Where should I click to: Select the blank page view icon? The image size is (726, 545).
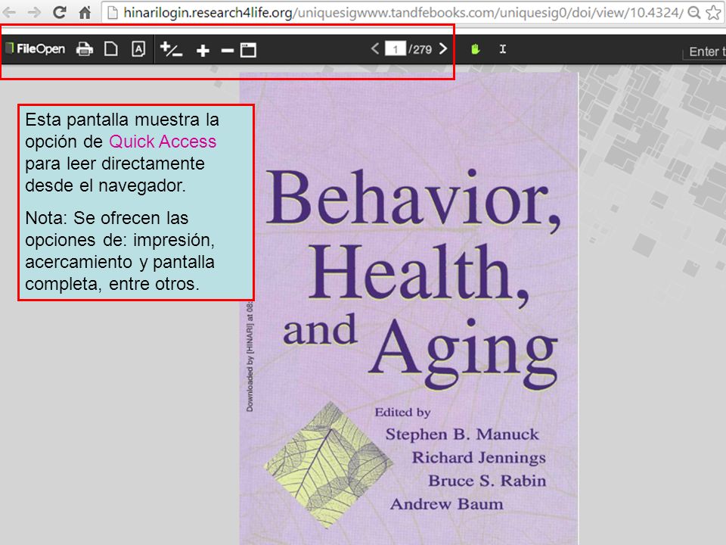(x=110, y=48)
